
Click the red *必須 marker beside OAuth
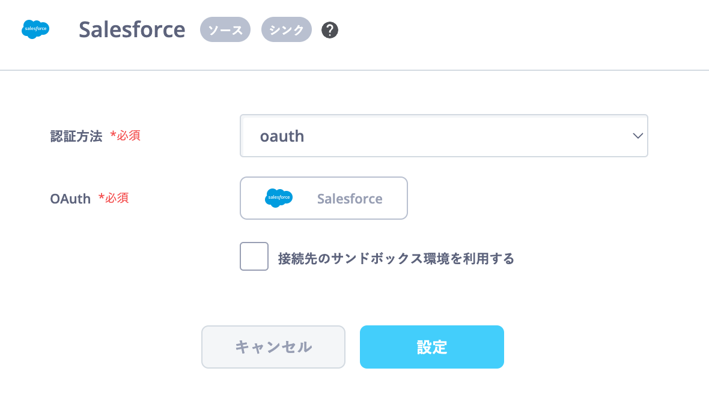114,198
